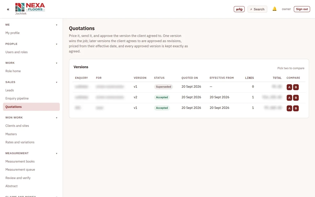This screenshot has width=315, height=197.
Task: Click the "Pick two to compare" hint
Action: [291, 68]
